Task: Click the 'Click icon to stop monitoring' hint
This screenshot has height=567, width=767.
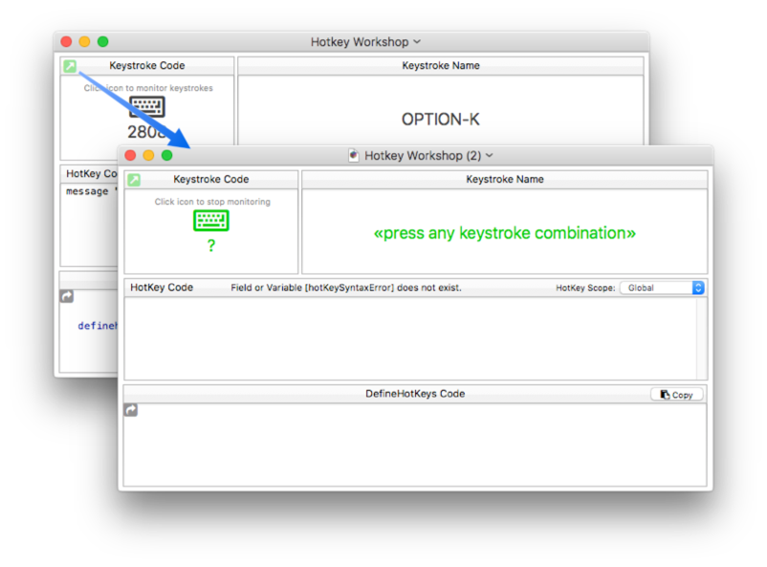Action: pyautogui.click(x=212, y=202)
